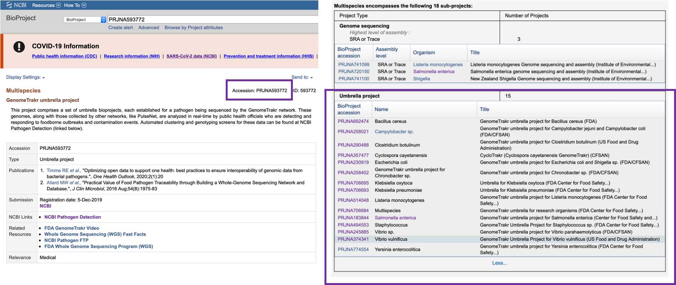Open the NCBI Pathogen Detection link
The width and height of the screenshot is (676, 285).
click(x=73, y=217)
